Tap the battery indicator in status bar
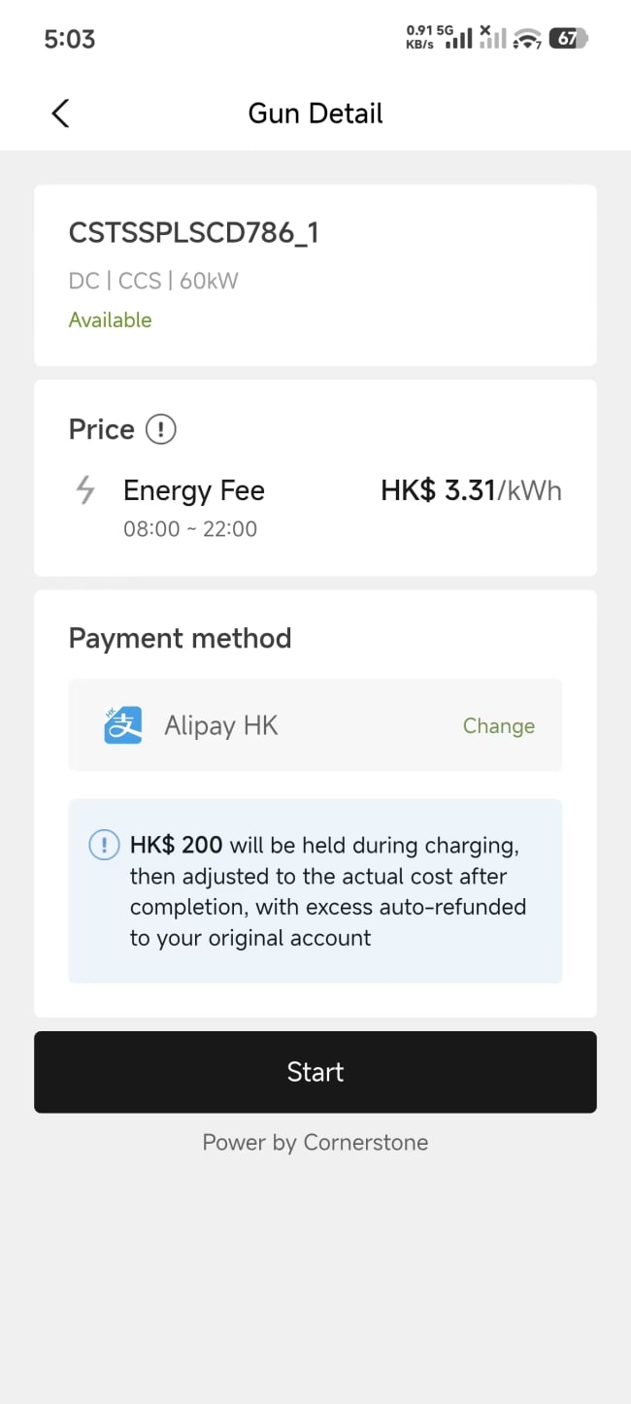 [568, 39]
